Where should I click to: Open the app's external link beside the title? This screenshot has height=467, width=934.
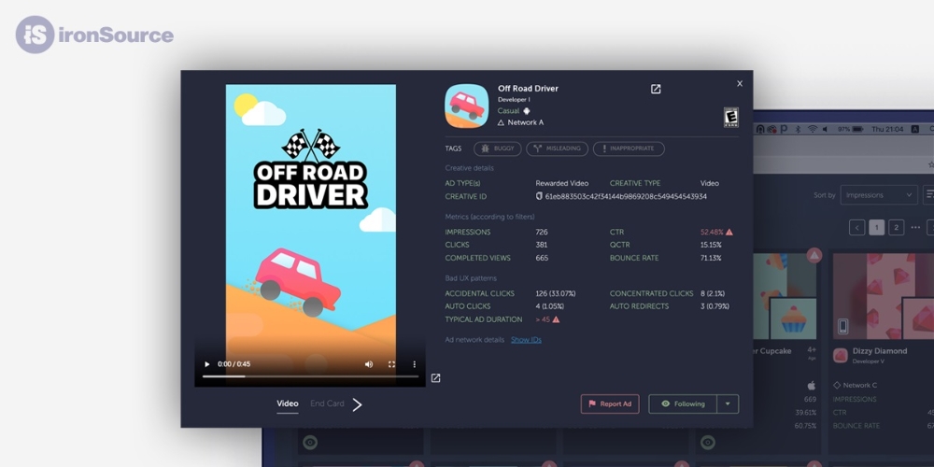[656, 89]
